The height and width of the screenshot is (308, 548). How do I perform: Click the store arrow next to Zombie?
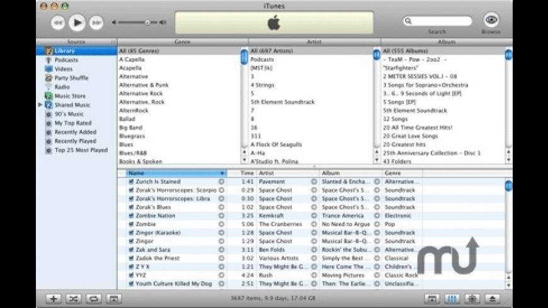[x=221, y=224]
